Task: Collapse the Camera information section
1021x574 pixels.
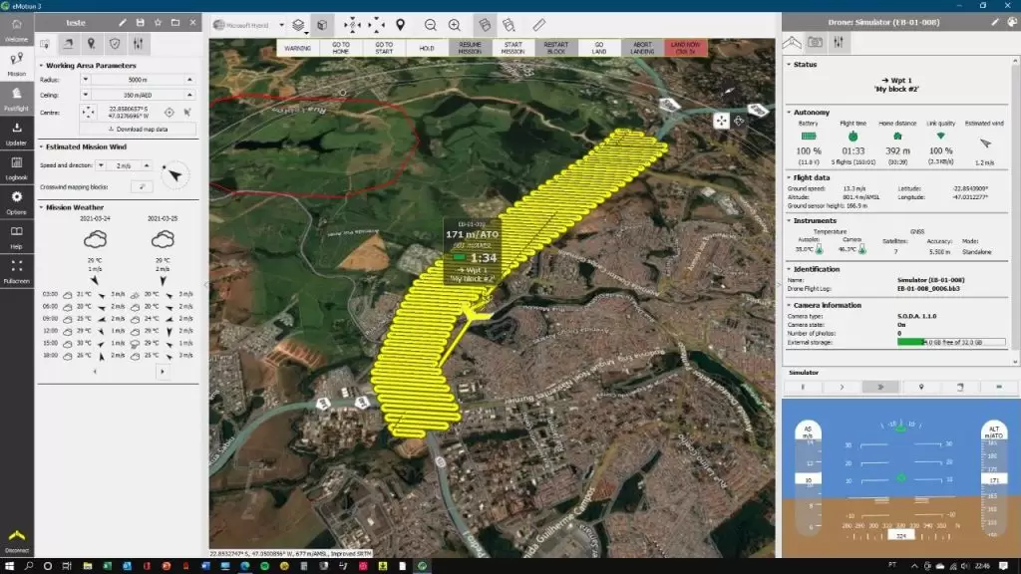Action: [788, 305]
